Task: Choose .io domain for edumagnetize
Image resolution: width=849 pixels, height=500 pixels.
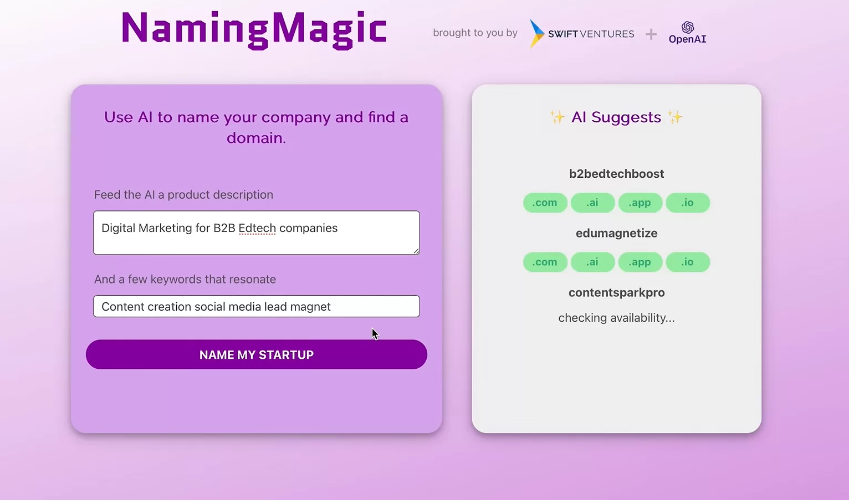Action: (x=687, y=262)
